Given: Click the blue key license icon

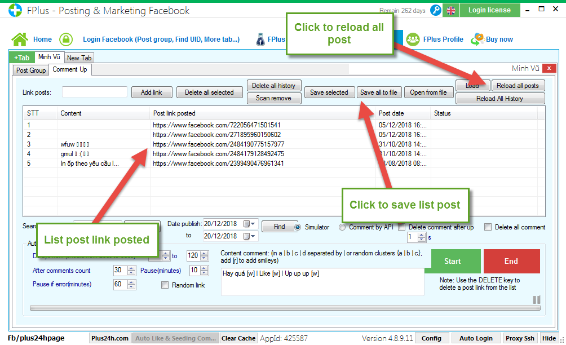Looking at the screenshot, I should click(436, 11).
